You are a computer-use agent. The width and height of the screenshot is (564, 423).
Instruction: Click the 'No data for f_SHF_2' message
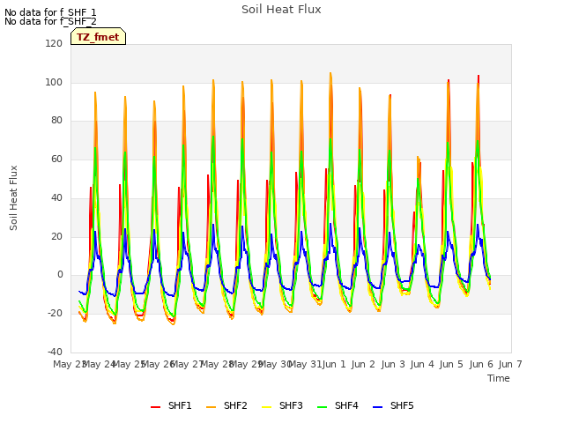(x=50, y=21)
